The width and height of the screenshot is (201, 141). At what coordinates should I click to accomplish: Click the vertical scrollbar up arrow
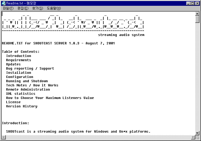[x=197, y=14]
